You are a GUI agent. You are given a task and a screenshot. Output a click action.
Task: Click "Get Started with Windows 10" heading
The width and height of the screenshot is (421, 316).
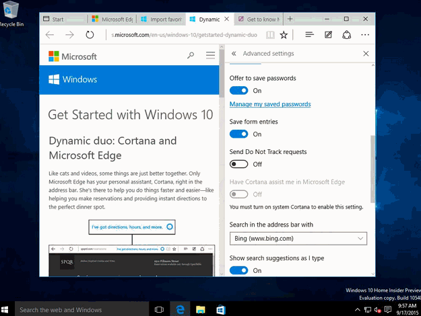click(x=131, y=115)
